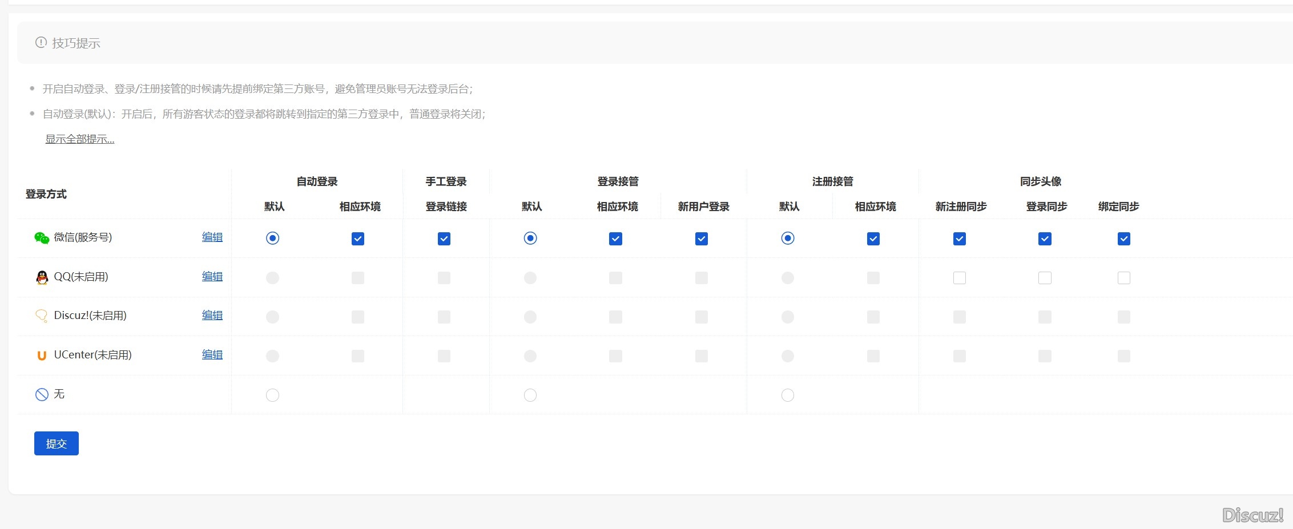Uncheck WeChat 登录同步 checkbox
The width and height of the screenshot is (1293, 529).
click(x=1044, y=239)
